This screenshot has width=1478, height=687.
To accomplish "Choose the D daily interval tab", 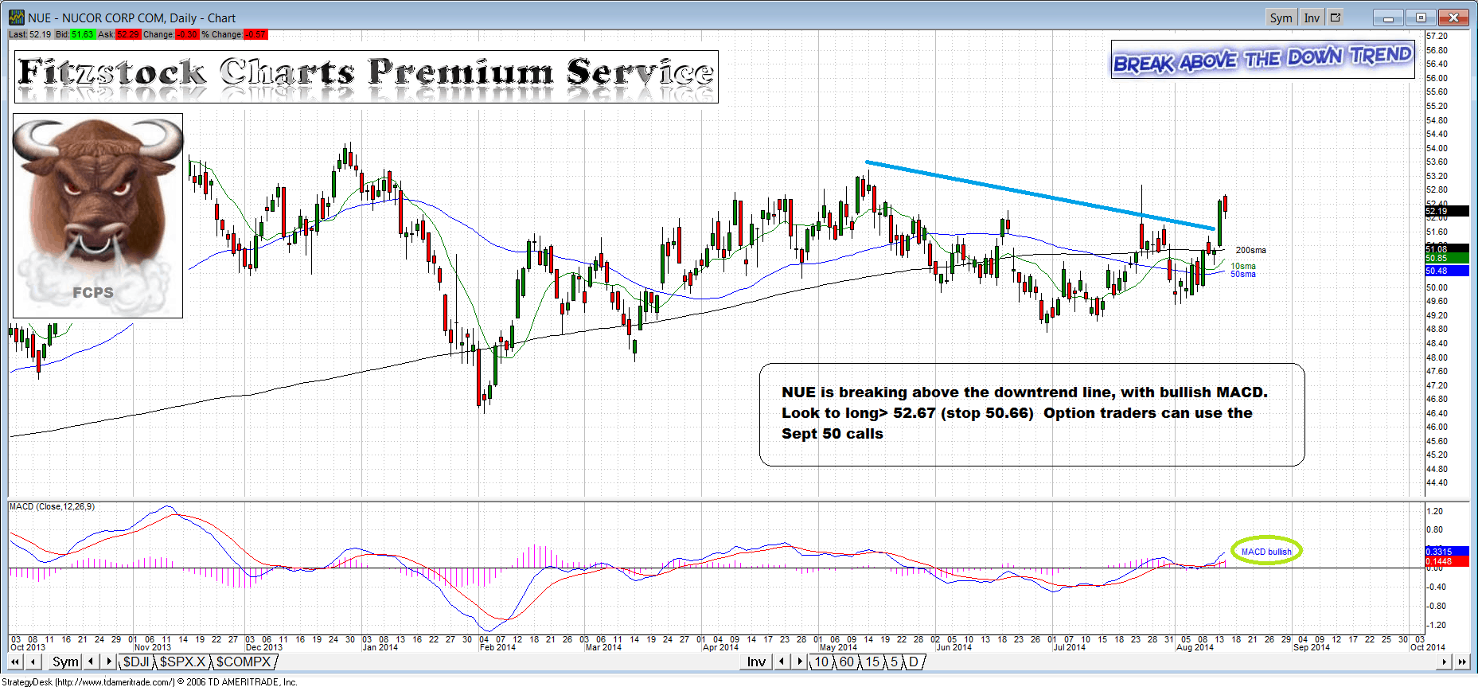I will point(914,662).
